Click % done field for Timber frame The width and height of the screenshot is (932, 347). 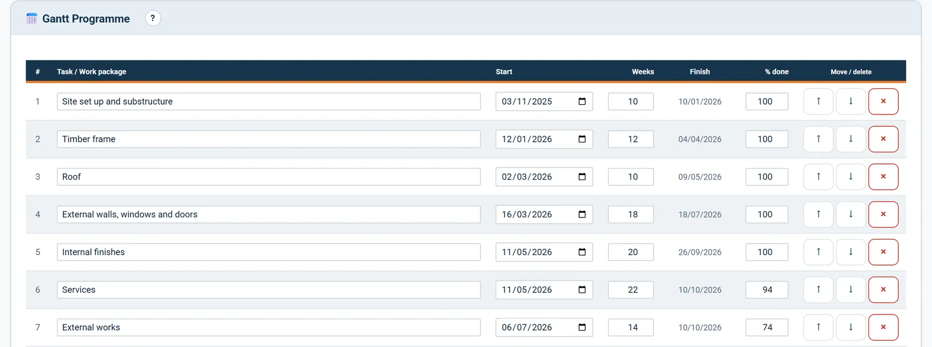click(x=767, y=139)
